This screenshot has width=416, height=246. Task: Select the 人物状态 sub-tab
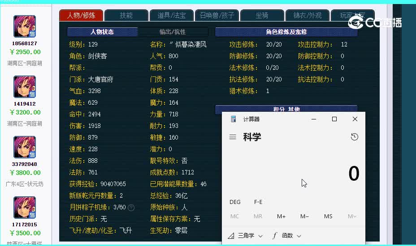[x=102, y=32]
